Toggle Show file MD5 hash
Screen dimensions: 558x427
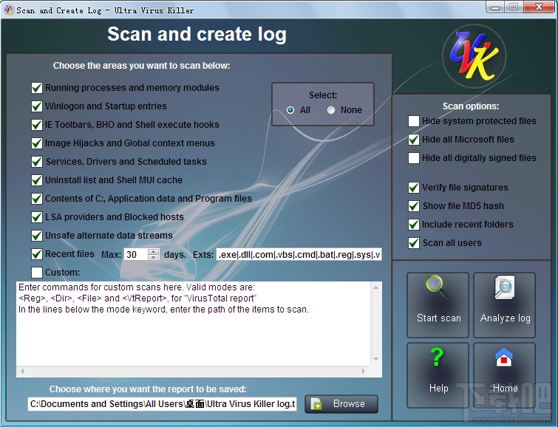click(x=414, y=206)
